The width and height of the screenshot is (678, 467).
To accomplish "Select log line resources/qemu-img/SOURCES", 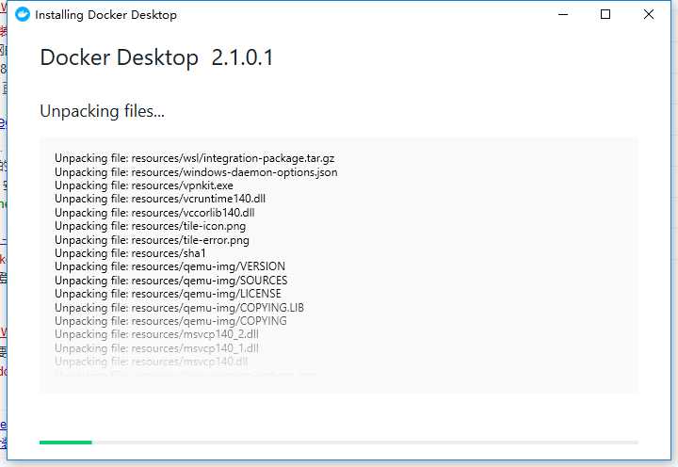I will point(170,281).
